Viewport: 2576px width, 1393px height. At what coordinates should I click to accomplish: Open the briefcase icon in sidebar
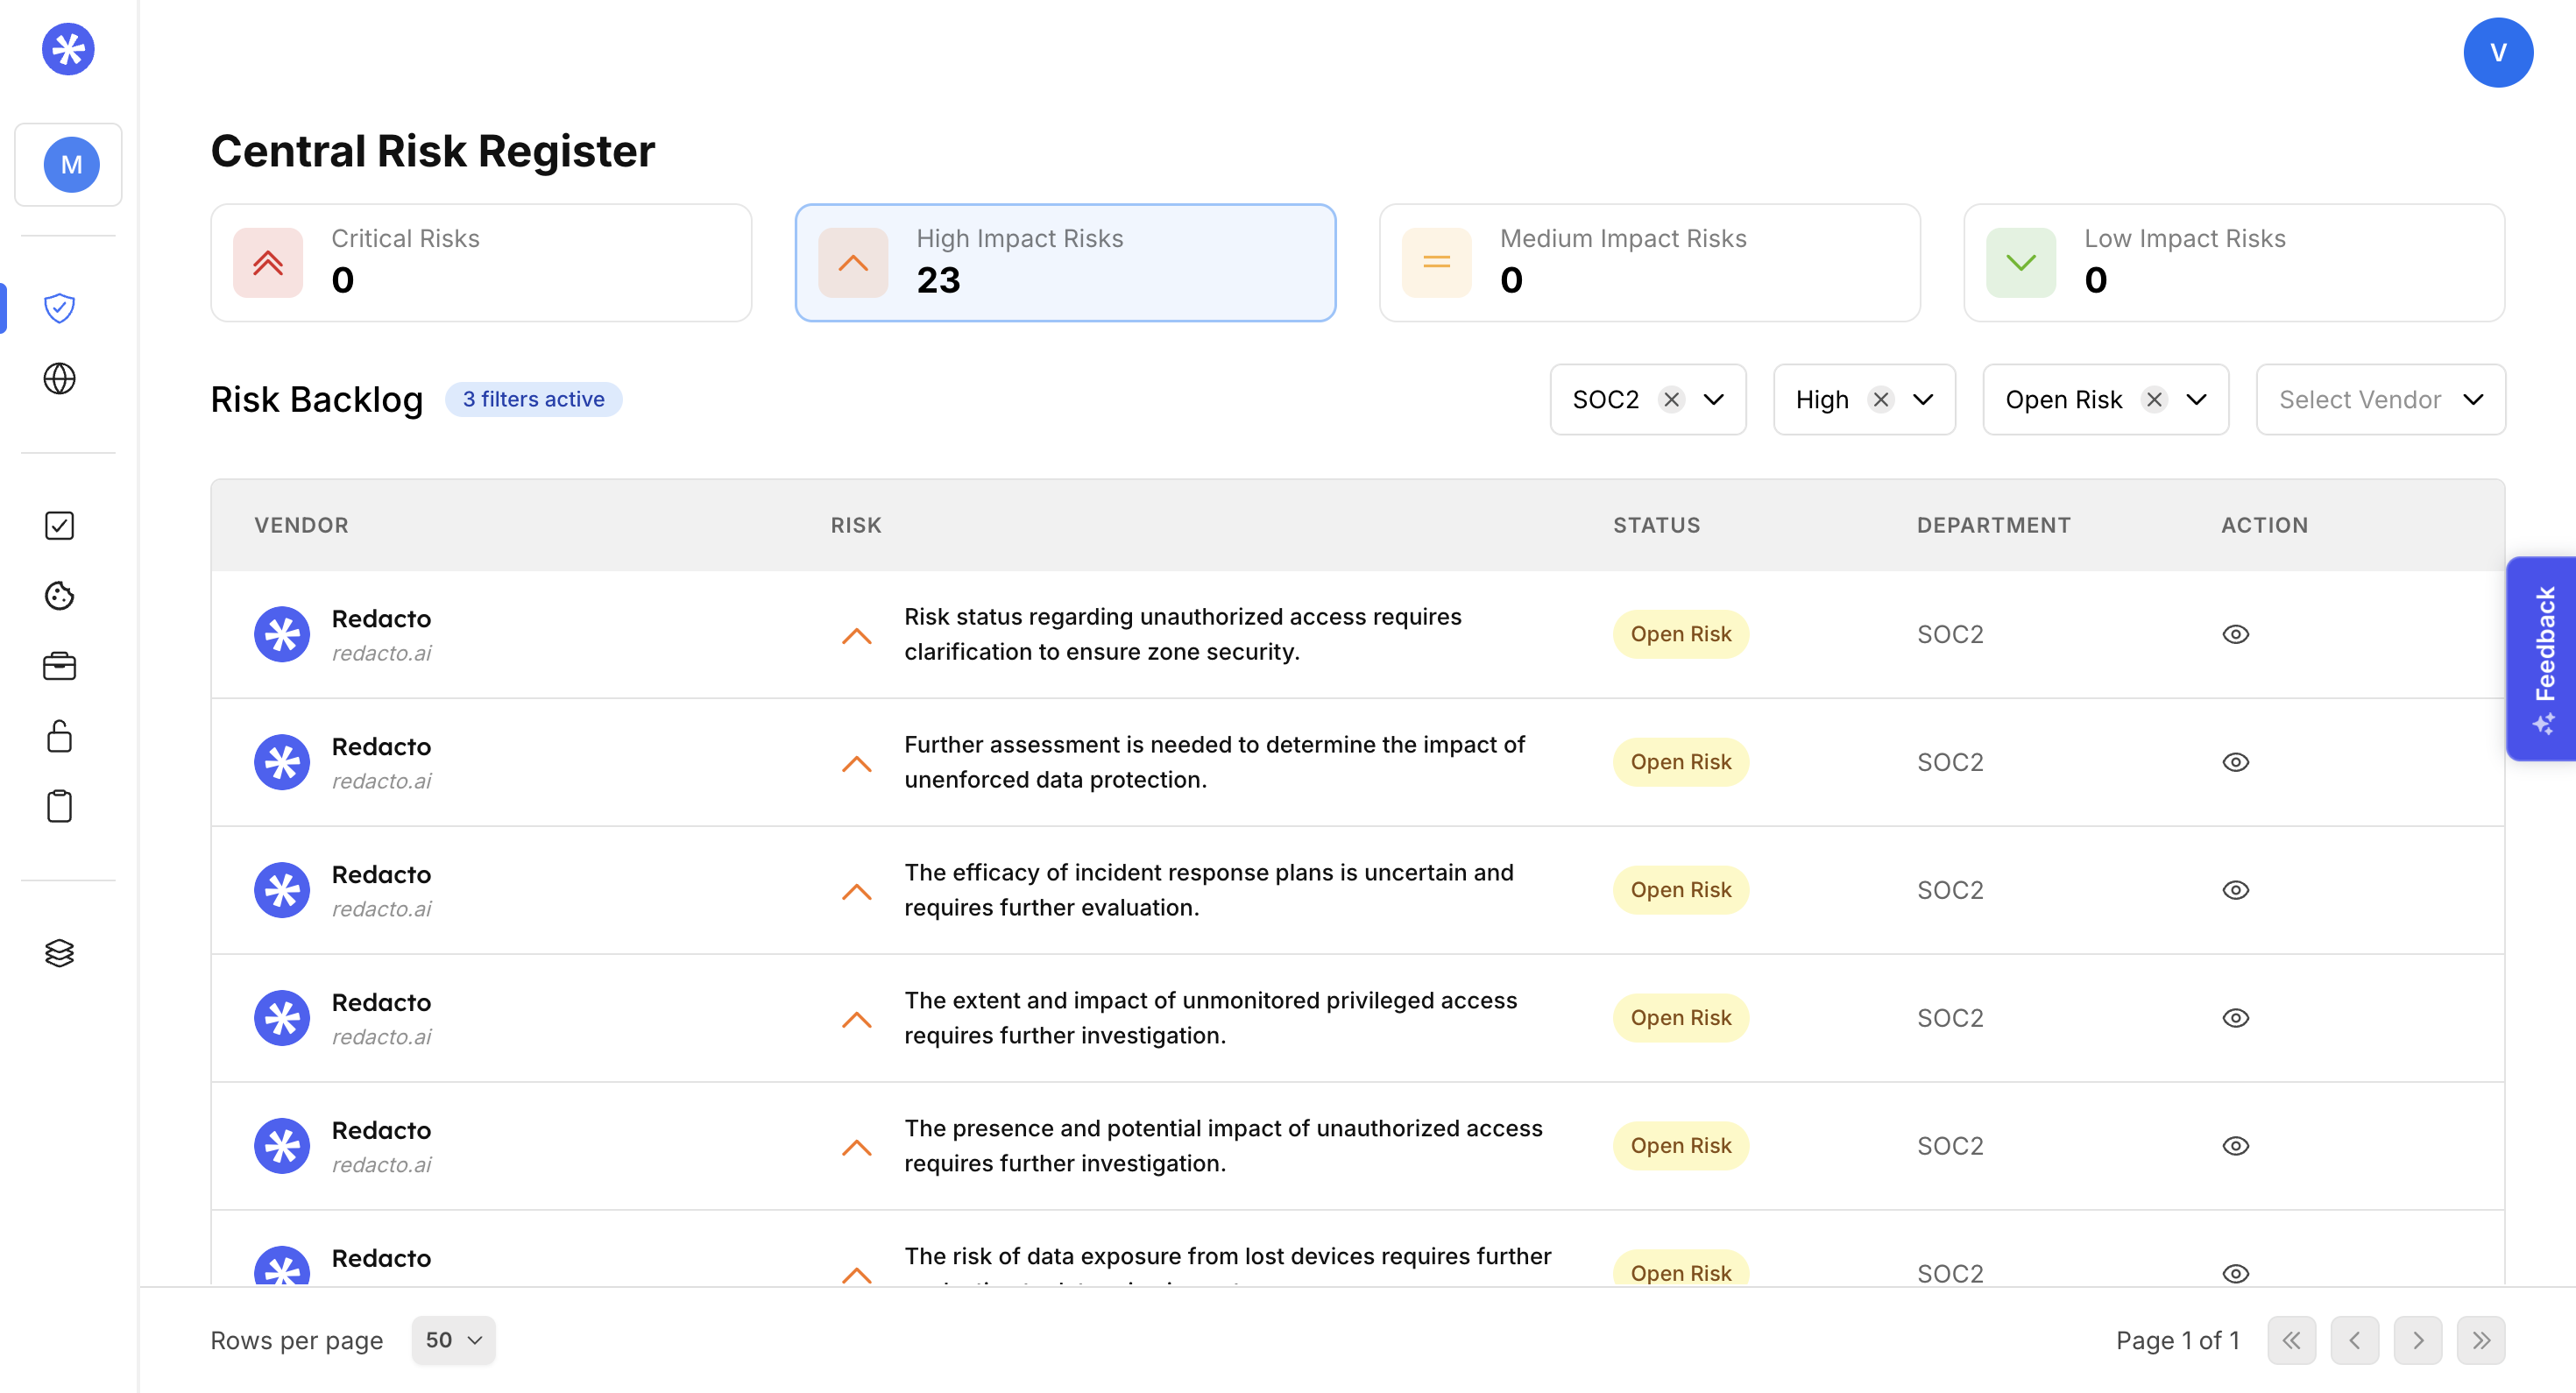60,666
